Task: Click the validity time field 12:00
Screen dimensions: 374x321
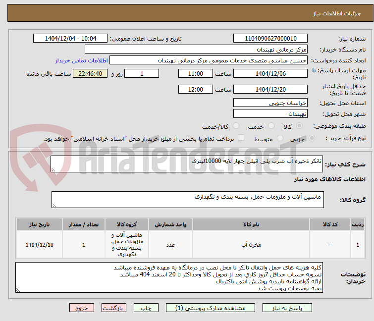Action: pyautogui.click(x=196, y=89)
